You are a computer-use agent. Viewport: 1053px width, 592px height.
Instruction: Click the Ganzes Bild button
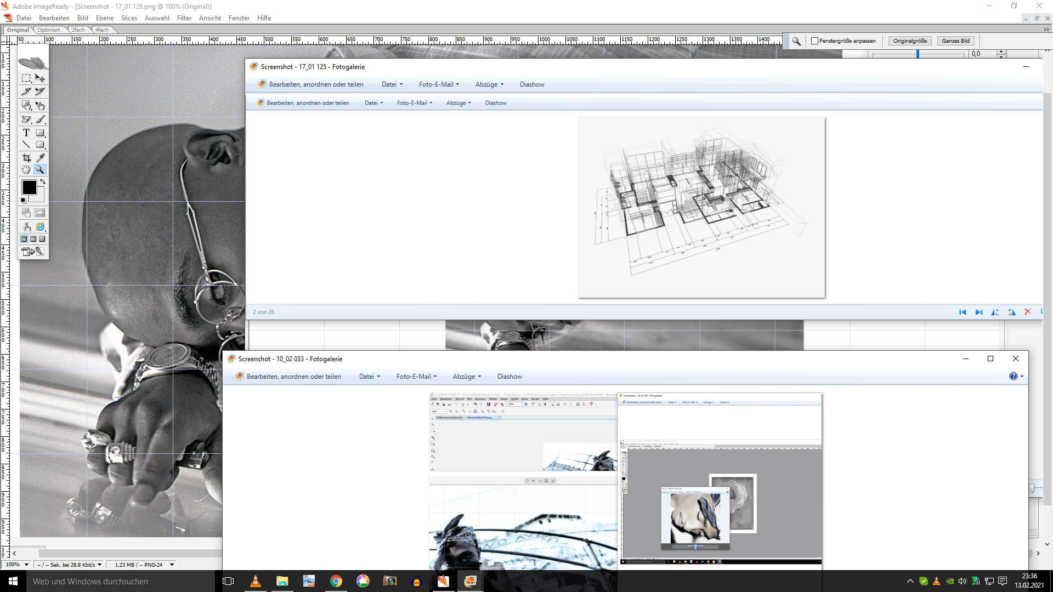(x=956, y=41)
